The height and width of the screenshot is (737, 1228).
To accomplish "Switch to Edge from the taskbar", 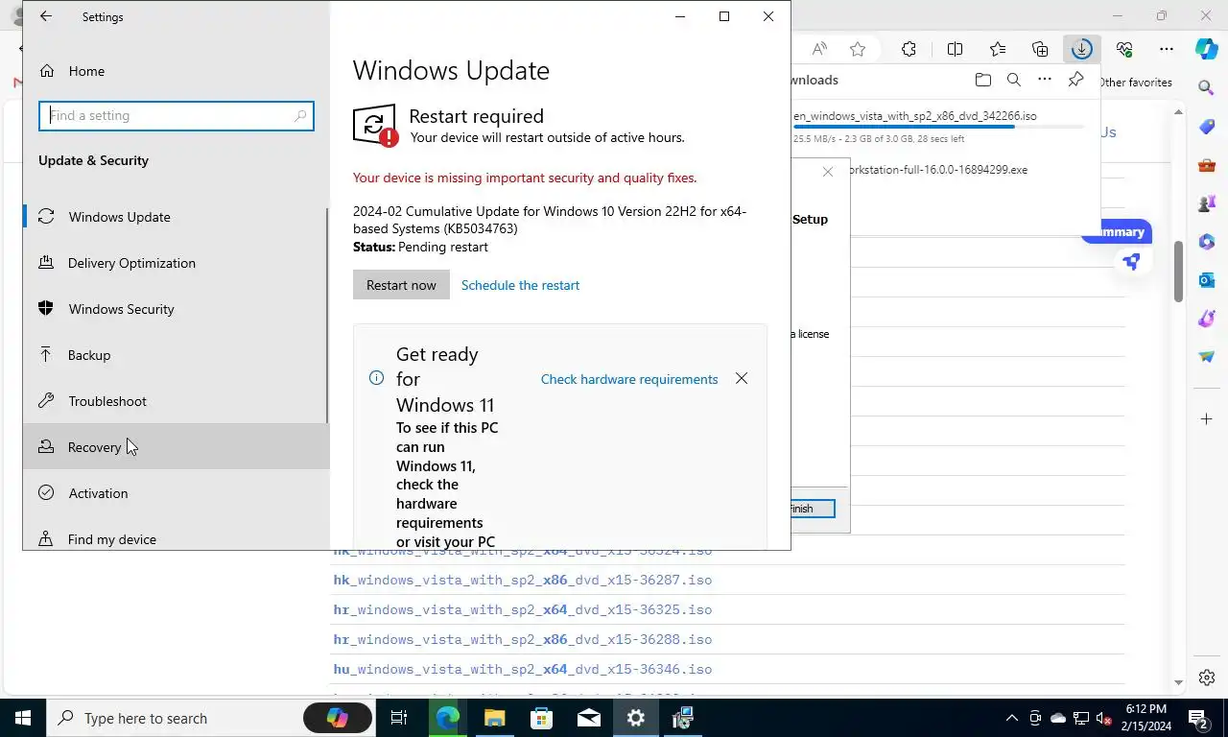I will tap(447, 718).
